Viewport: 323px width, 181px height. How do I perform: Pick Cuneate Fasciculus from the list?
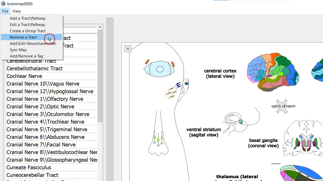point(29,167)
